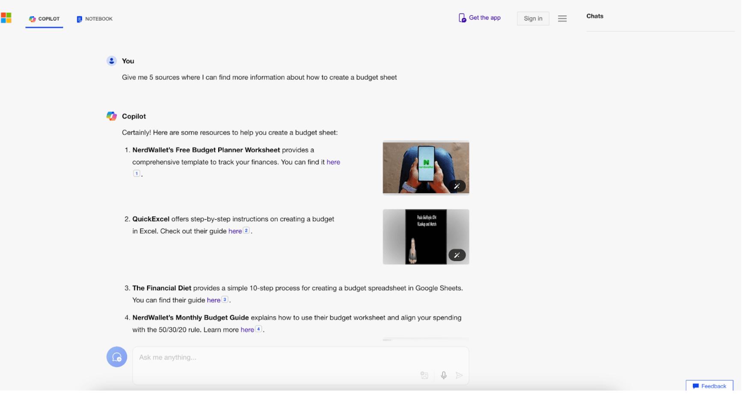Open the NerdWallet phone image thumbnail
The width and height of the screenshot is (742, 394).
point(426,168)
